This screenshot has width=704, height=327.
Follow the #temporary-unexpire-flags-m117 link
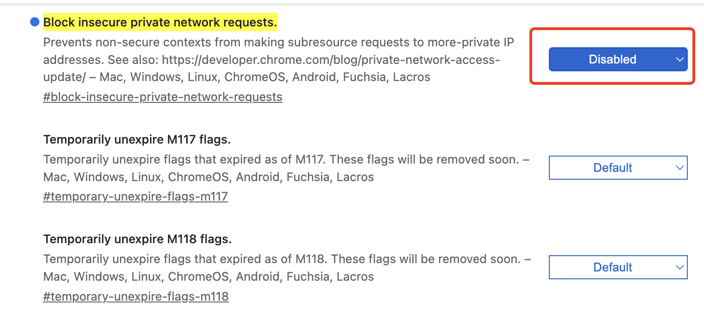coord(135,196)
